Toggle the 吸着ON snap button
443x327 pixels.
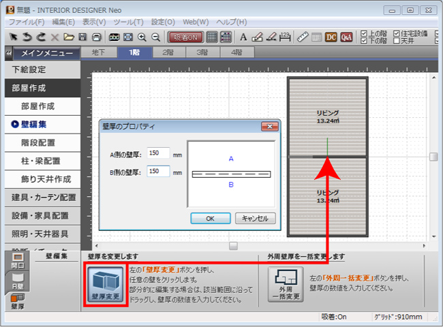[184, 37]
